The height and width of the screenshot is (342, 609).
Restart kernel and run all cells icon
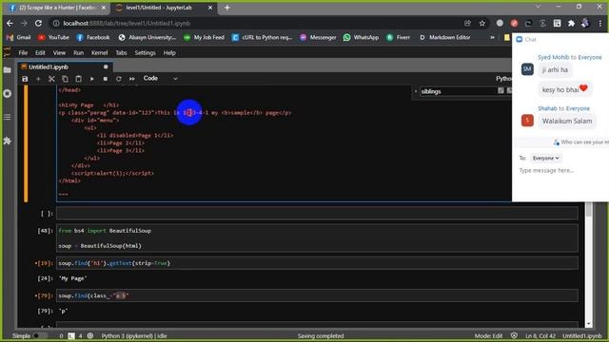(x=132, y=79)
